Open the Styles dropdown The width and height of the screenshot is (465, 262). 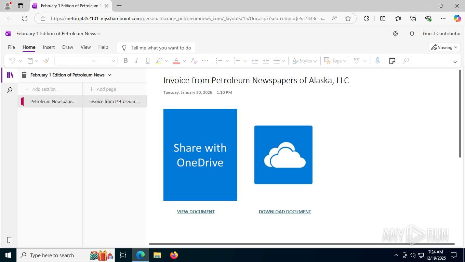point(305,61)
